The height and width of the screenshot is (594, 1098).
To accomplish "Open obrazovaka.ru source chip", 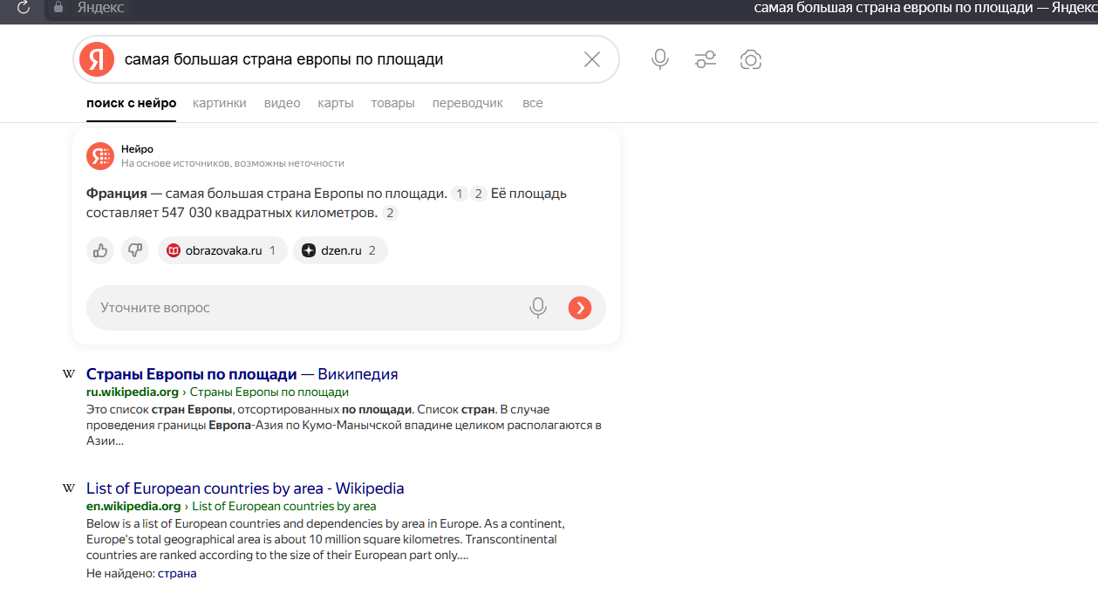I will pyautogui.click(x=222, y=250).
